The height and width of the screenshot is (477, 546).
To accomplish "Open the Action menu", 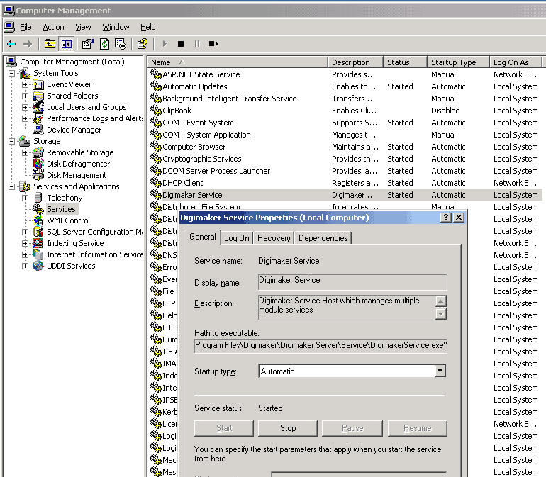I will [x=53, y=27].
